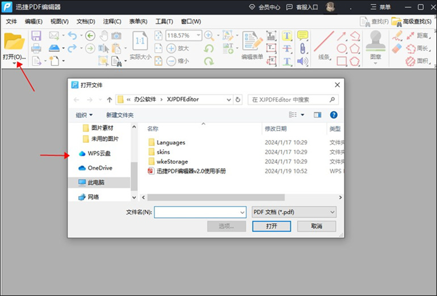437x296 pixels.
Task: Select the highlight text T icon
Action: coord(287,36)
